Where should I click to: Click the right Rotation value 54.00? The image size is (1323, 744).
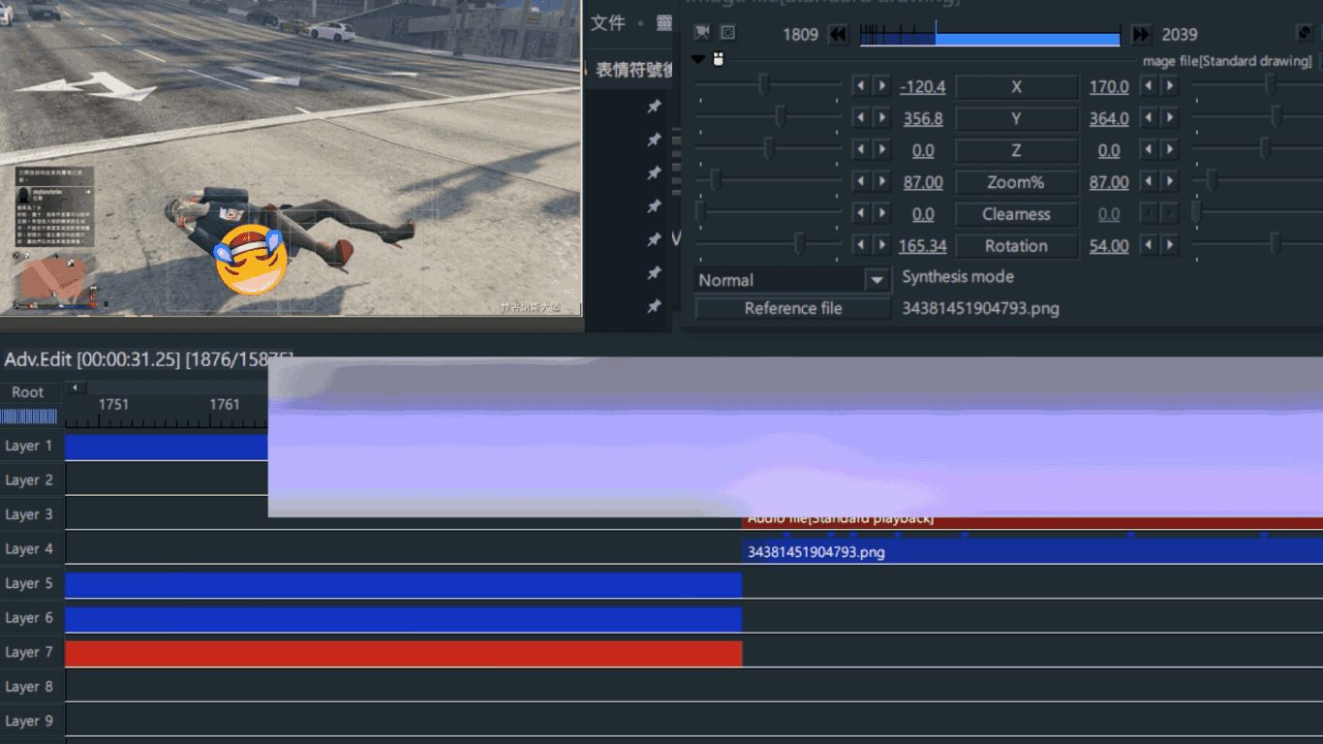[x=1109, y=246]
